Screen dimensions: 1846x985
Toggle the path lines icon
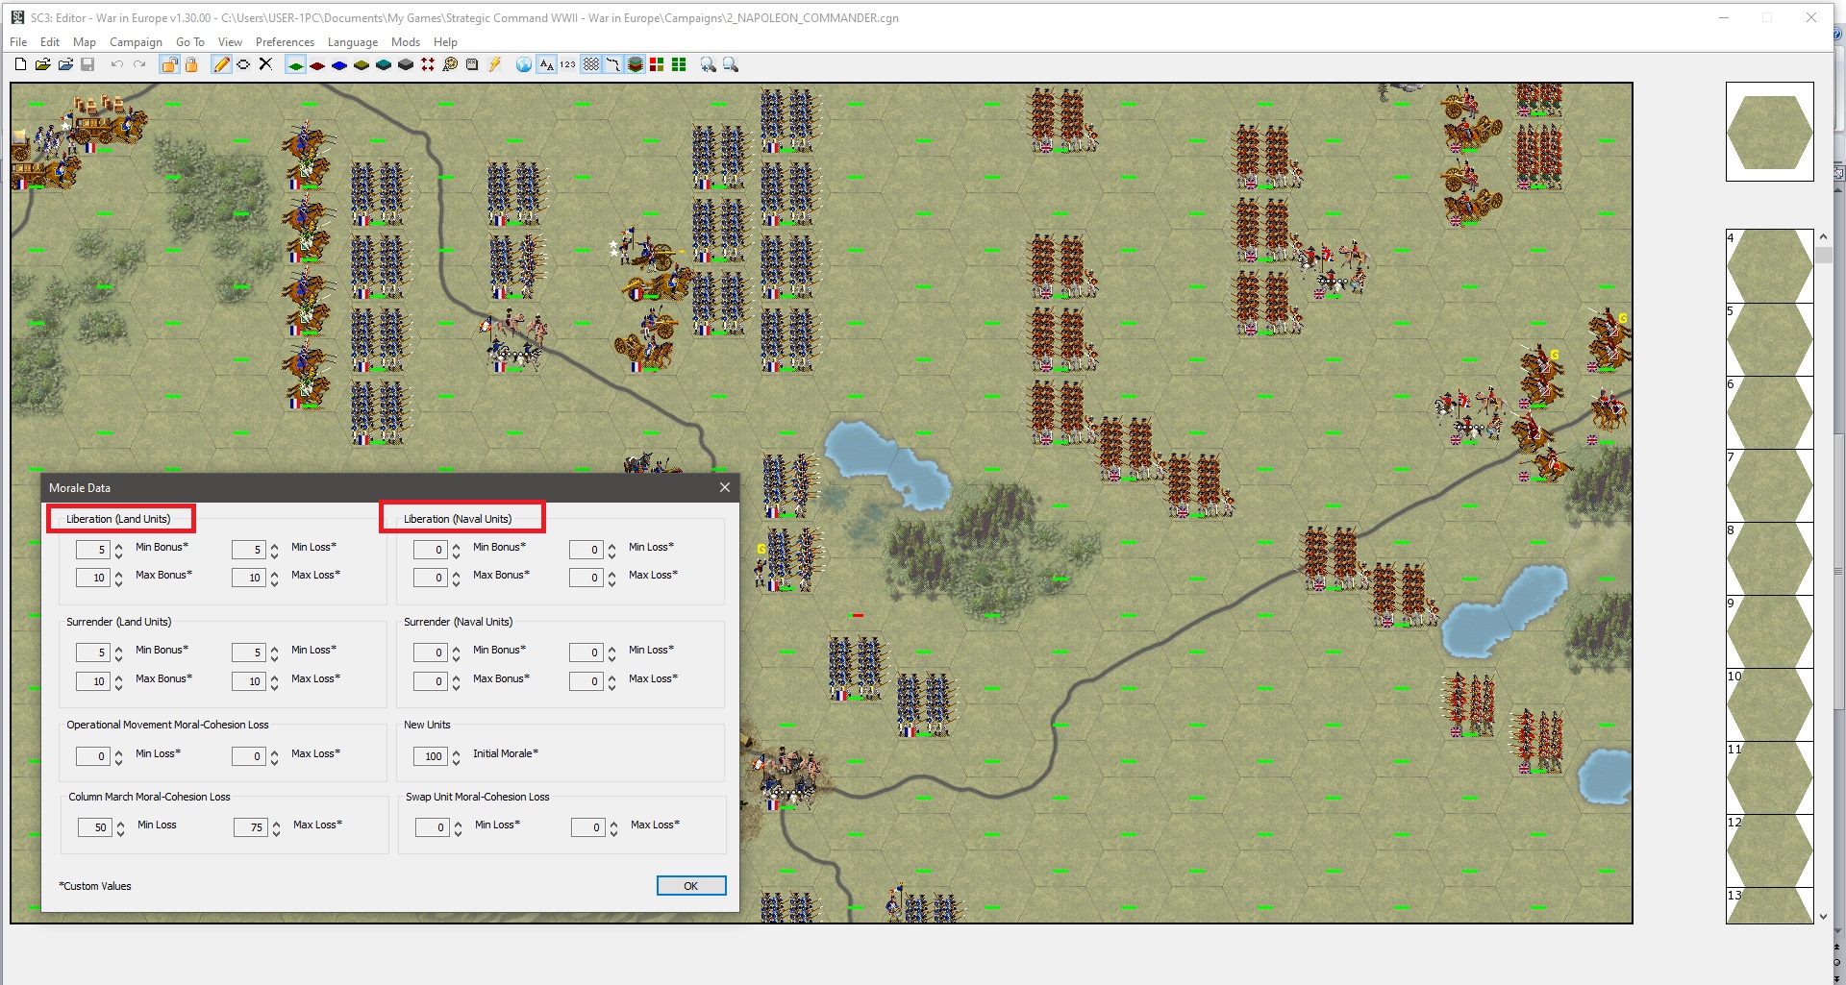click(x=612, y=64)
